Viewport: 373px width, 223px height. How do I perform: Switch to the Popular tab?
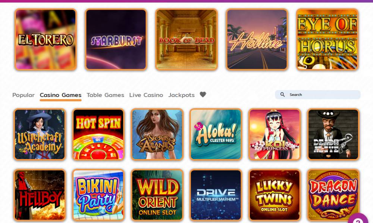(23, 95)
